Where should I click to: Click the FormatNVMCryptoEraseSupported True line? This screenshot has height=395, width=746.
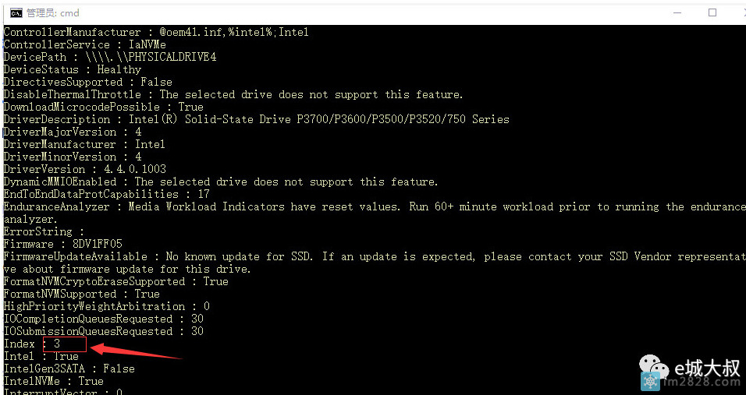click(x=115, y=281)
